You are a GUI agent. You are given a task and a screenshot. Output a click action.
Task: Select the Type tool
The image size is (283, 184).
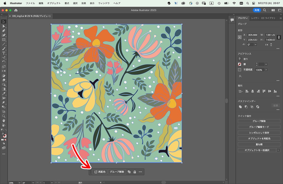coord(4,53)
